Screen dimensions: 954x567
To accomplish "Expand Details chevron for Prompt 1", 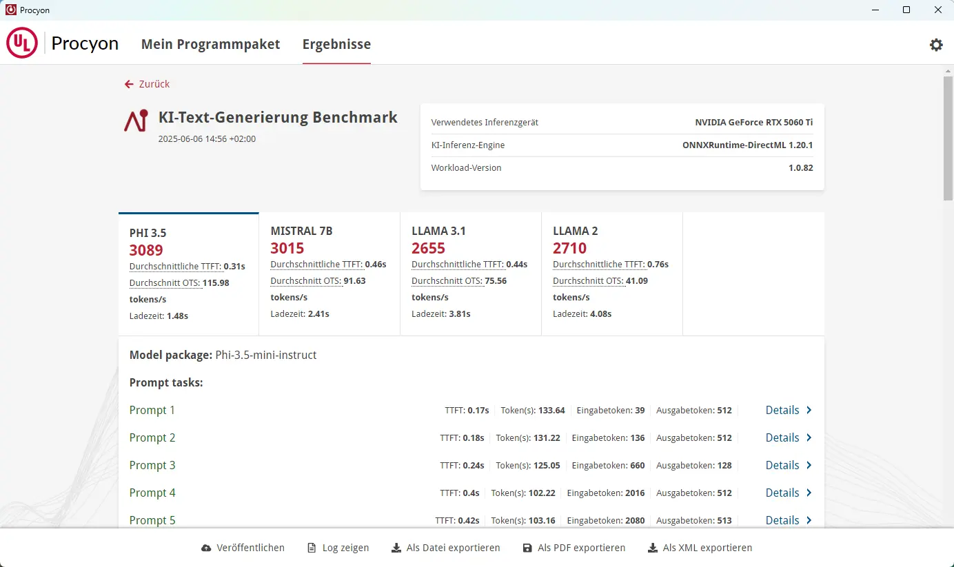I will [x=809, y=410].
